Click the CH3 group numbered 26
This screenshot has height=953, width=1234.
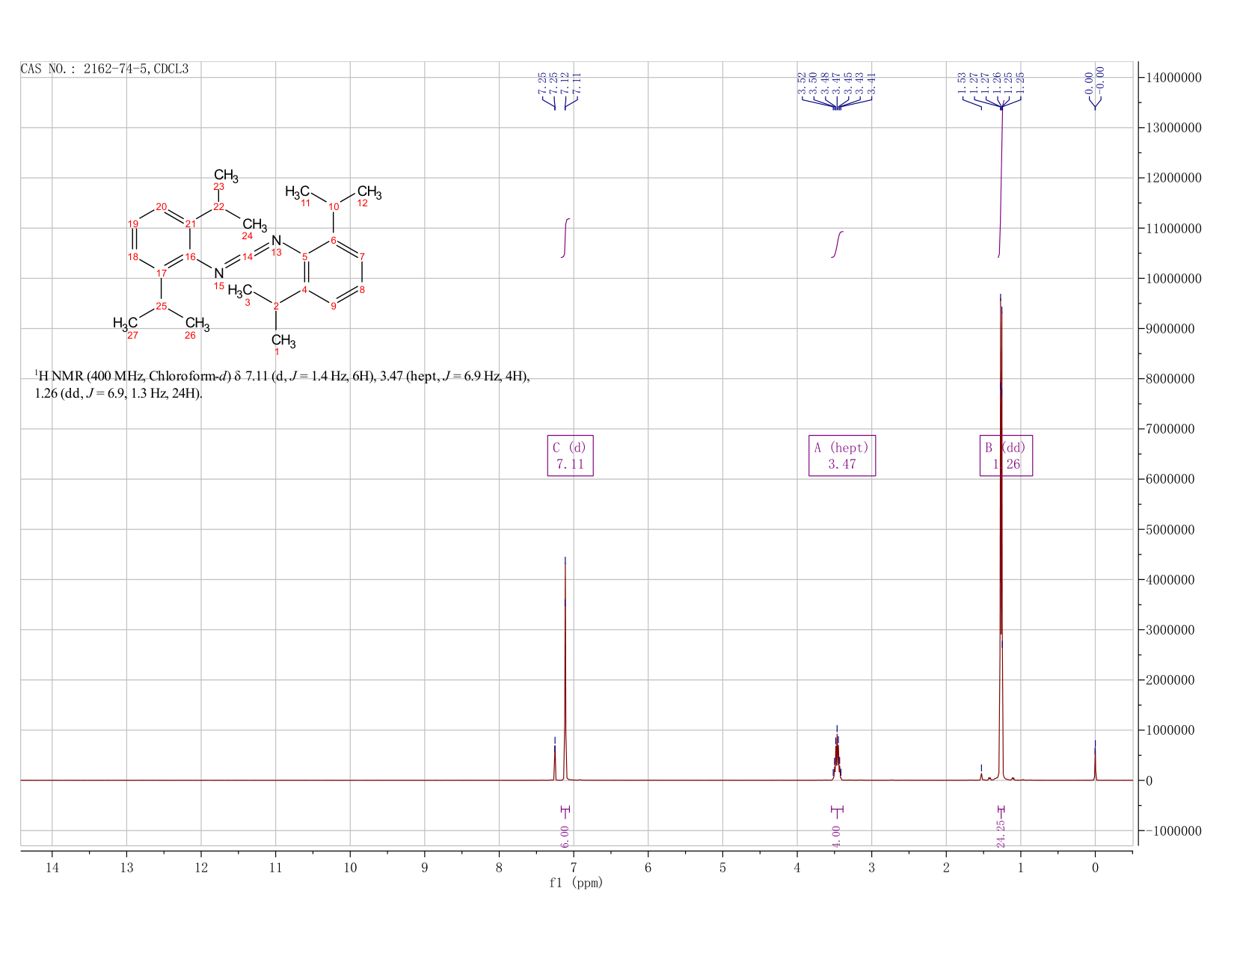(x=197, y=324)
